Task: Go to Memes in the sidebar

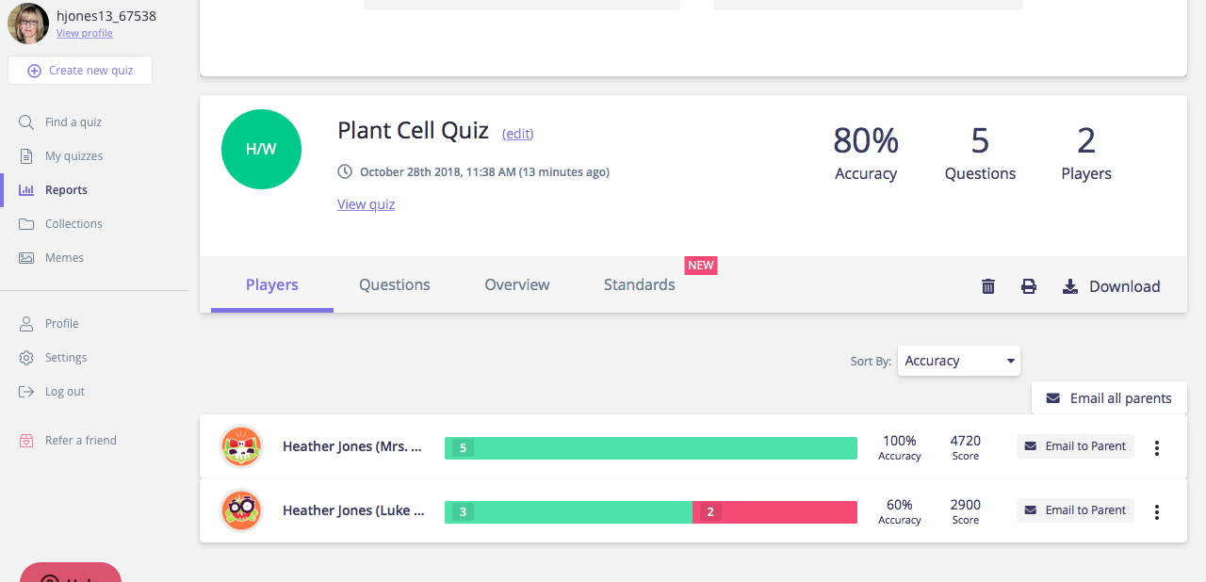Action: (x=64, y=258)
